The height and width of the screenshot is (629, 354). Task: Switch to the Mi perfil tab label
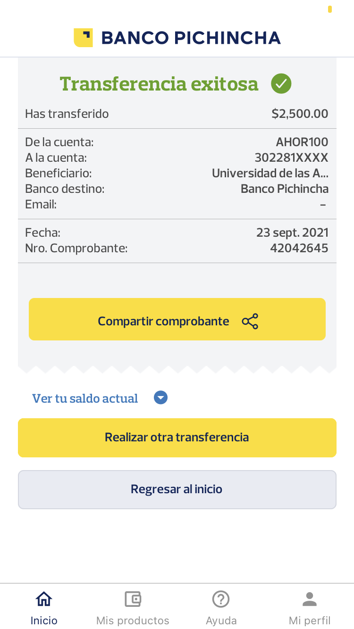[310, 620]
